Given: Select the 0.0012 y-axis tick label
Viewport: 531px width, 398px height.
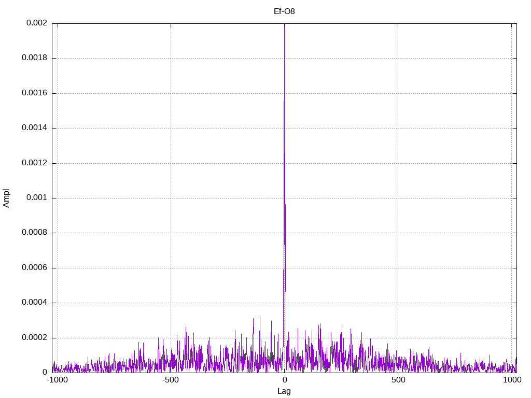Looking at the screenshot, I should pyautogui.click(x=34, y=163).
